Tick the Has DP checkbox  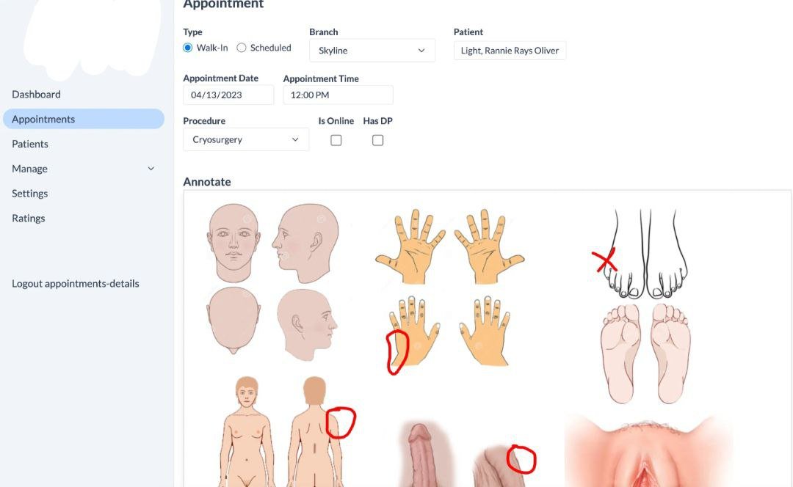point(378,140)
